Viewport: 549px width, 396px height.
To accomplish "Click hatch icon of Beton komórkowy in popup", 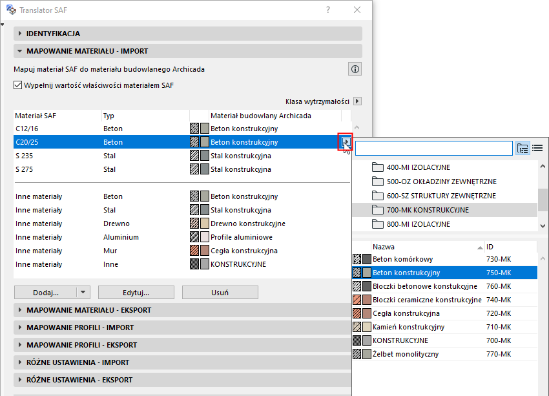I will pos(357,259).
